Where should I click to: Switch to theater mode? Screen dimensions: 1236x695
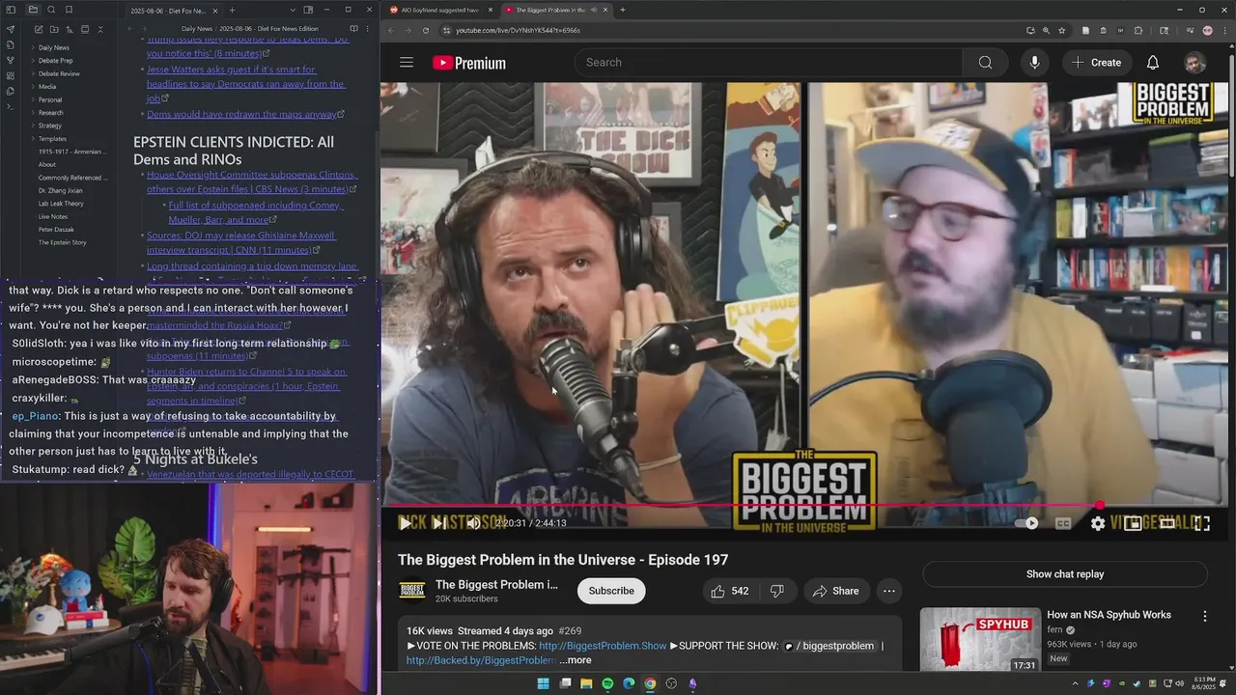(1167, 523)
